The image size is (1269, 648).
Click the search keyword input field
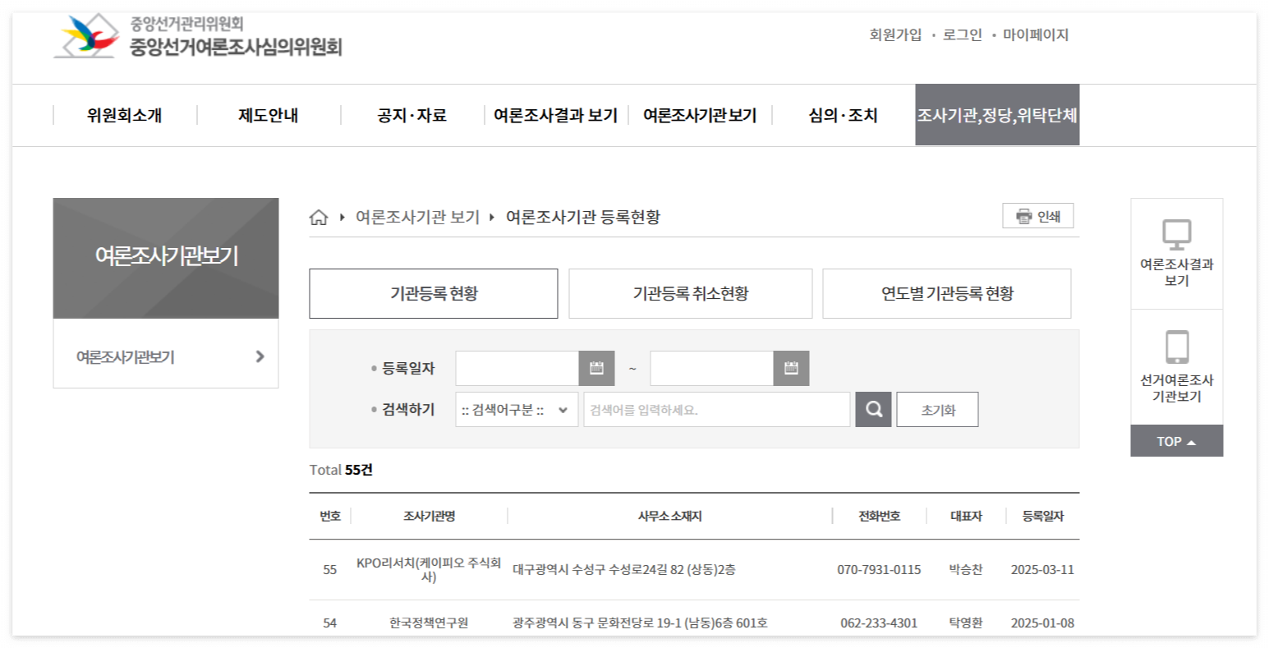[715, 409]
